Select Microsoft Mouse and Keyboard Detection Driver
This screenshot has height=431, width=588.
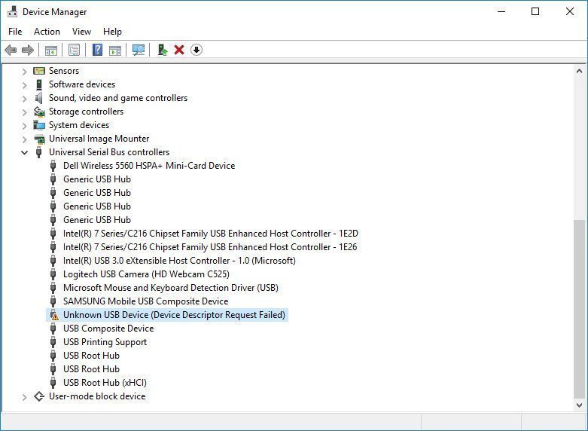171,288
